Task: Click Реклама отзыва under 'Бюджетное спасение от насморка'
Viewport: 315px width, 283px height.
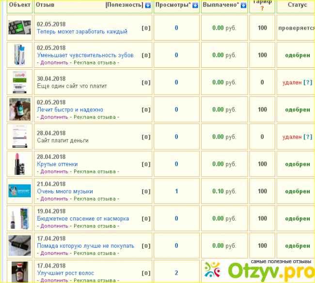Action: (94, 226)
